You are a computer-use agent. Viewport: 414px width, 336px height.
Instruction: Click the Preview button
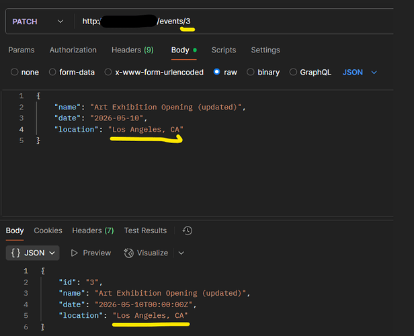(91, 253)
